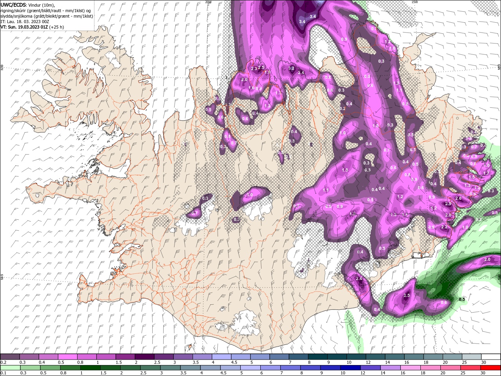Pick the rain legend swatch labeled 0.5
The width and height of the screenshot is (501, 376).
point(50,367)
